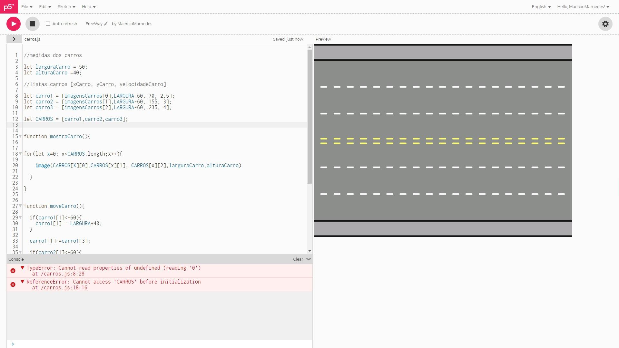Click the Settings gear icon
Viewport: 619px width, 348px height.
pos(605,24)
